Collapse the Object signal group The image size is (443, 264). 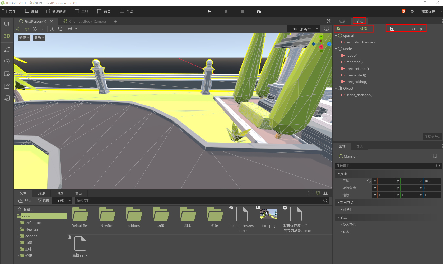coord(336,88)
